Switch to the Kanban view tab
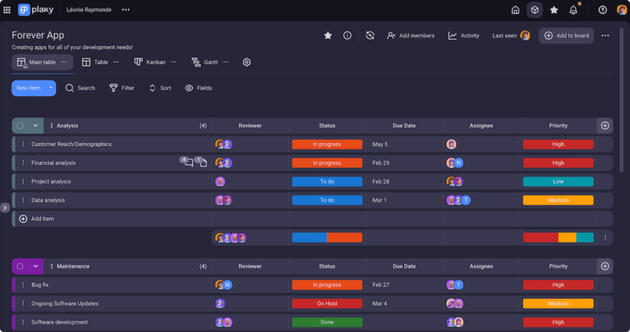The height and width of the screenshot is (332, 630). click(150, 62)
